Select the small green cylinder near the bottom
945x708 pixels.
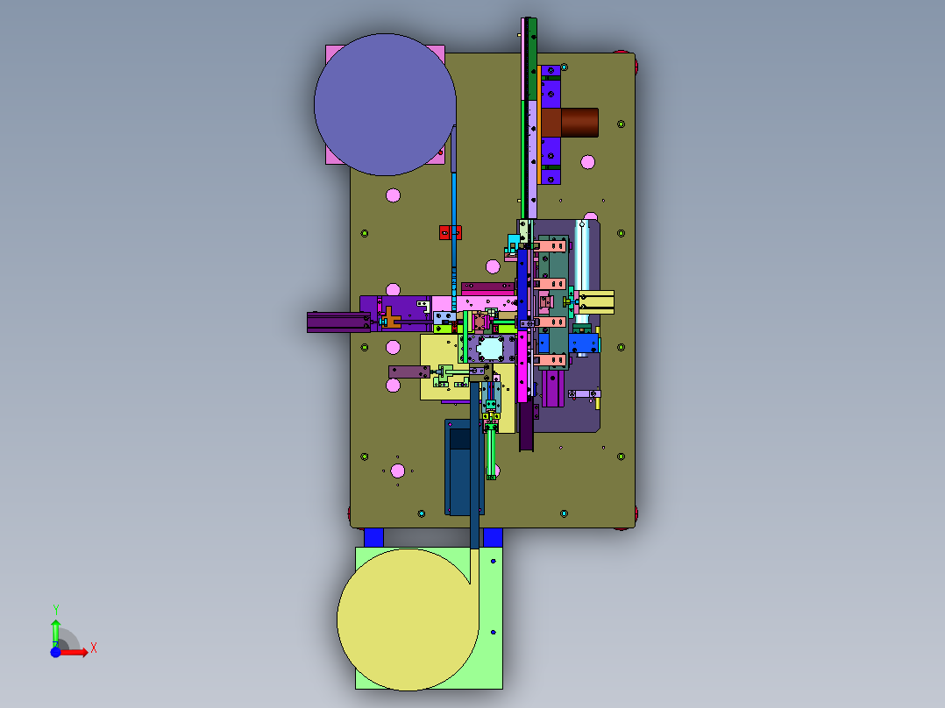coord(491,453)
